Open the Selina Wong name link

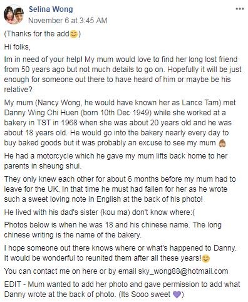coord(51,9)
